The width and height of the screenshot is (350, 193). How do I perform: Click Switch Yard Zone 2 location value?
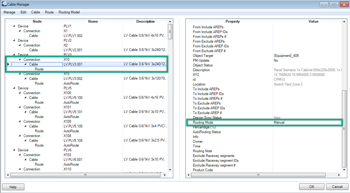288,84
